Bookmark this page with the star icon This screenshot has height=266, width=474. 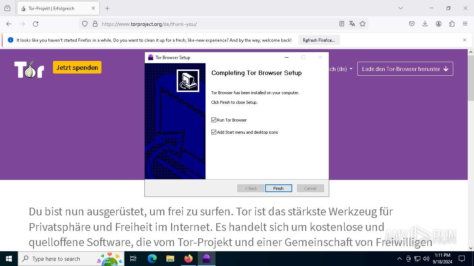(363, 24)
